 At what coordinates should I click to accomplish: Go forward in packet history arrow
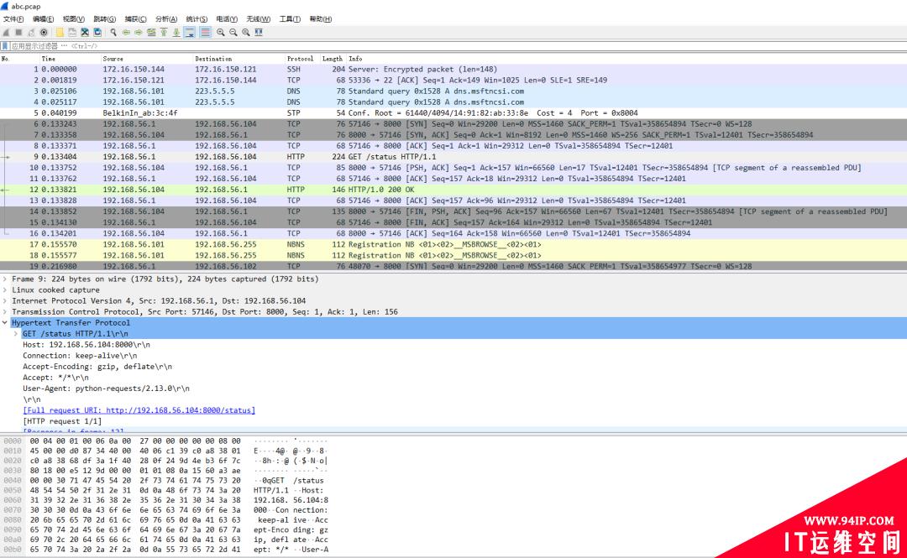coord(139,33)
